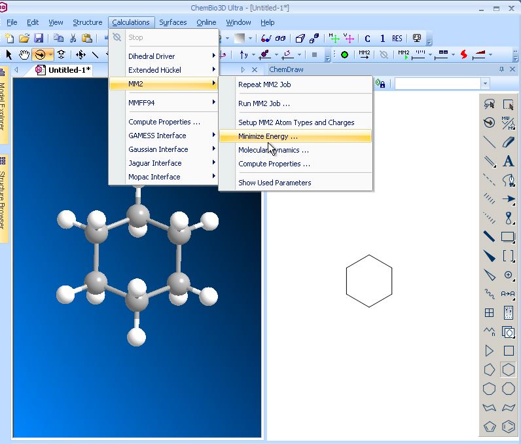This screenshot has height=444, width=521.
Task: Select the Table tool
Action: [x=489, y=313]
